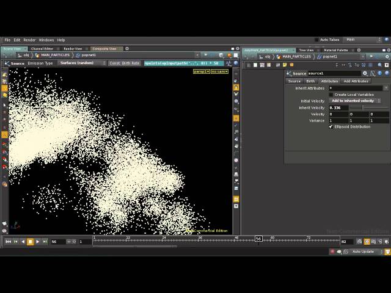Open the File menu
This screenshot has width=391, height=293.
tap(7, 40)
